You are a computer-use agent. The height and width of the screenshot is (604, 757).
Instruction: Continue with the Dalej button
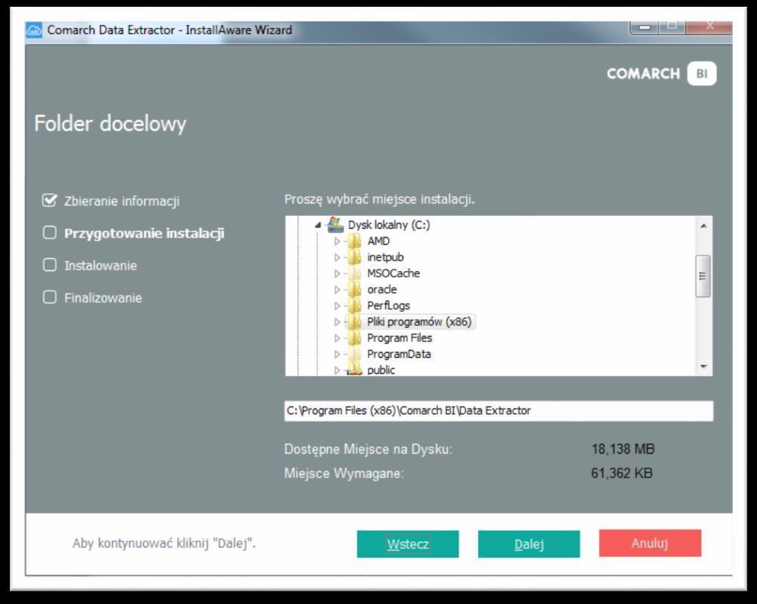tap(529, 544)
